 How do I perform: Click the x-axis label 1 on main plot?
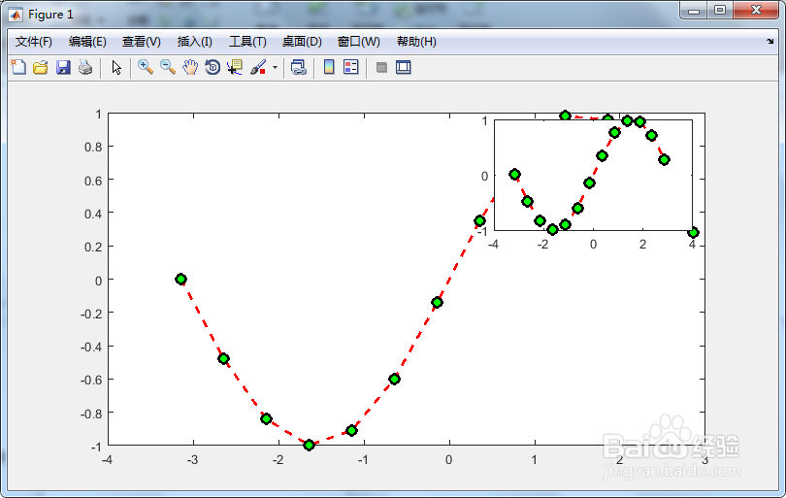click(535, 459)
